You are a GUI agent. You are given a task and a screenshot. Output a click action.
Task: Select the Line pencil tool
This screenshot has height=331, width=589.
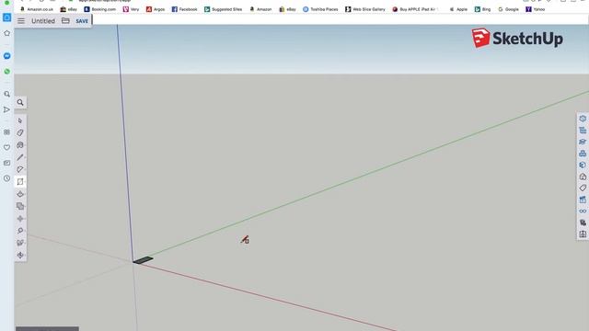[20, 157]
